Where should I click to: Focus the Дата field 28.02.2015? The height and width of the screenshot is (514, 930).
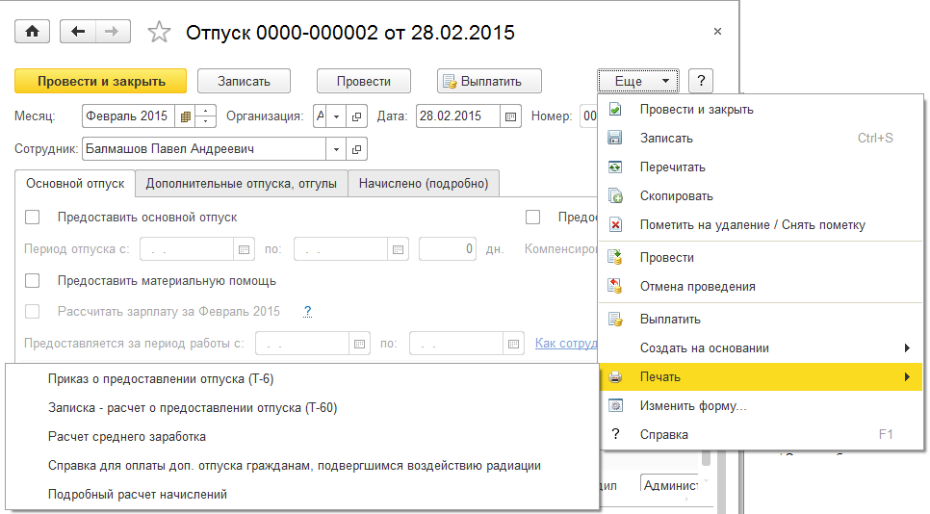pos(458,116)
